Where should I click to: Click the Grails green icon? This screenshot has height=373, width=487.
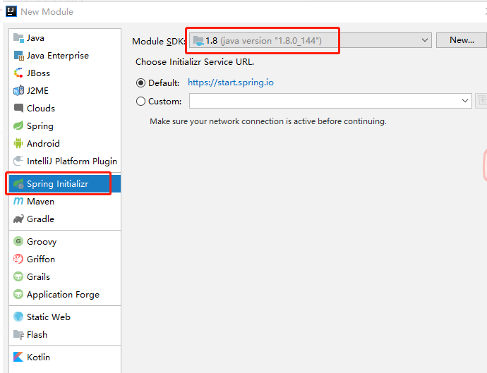coord(18,276)
